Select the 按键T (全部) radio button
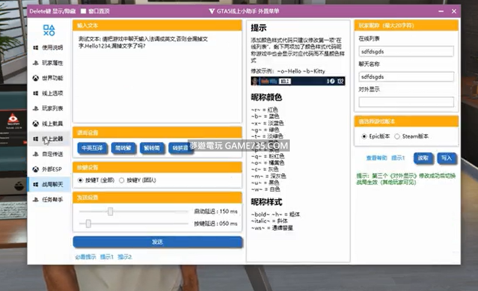The image size is (478, 291). [81, 180]
